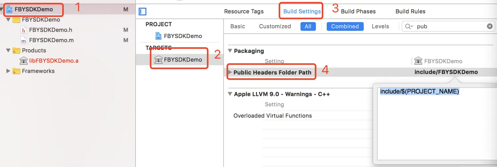
Task: Select the FBYSDKDemo project file icon in navigator
Action: click(x=10, y=9)
